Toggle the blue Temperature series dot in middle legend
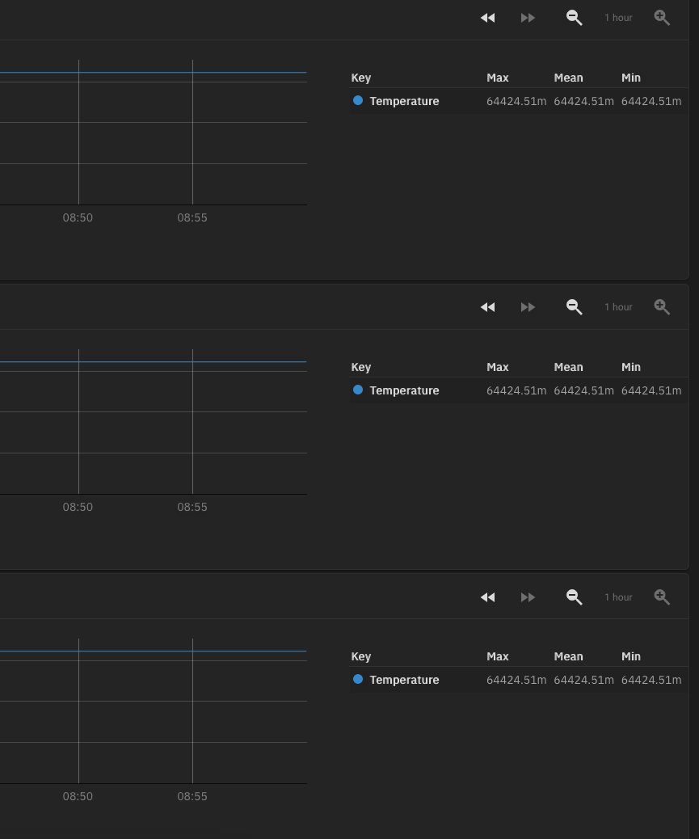 coord(358,390)
